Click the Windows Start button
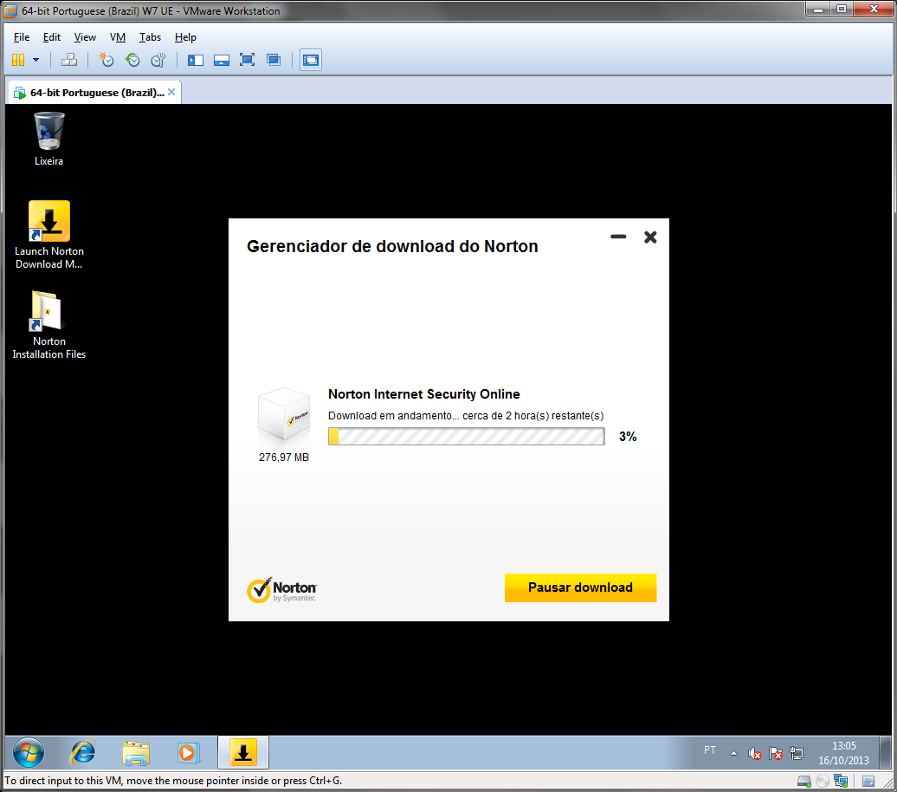 tap(29, 752)
